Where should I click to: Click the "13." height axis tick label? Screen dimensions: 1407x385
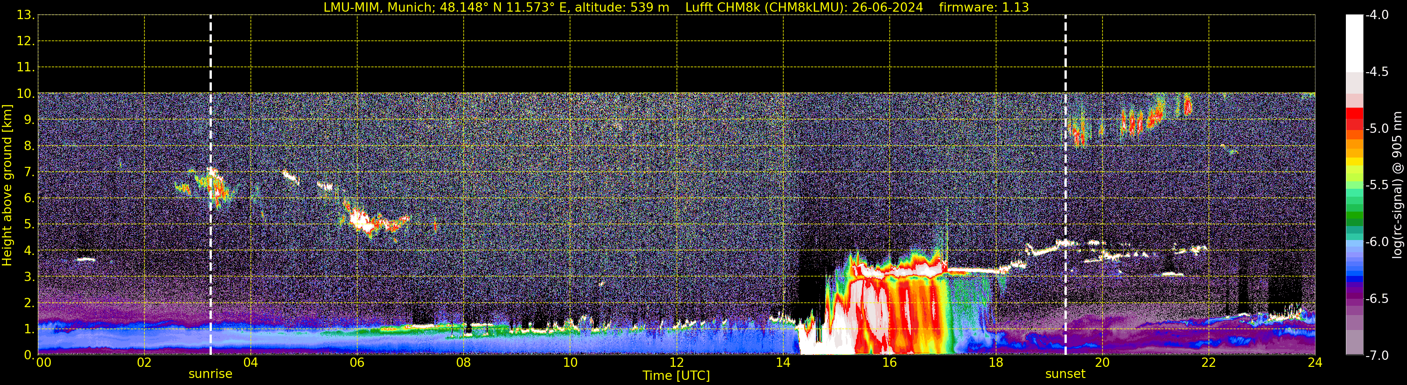(x=25, y=15)
